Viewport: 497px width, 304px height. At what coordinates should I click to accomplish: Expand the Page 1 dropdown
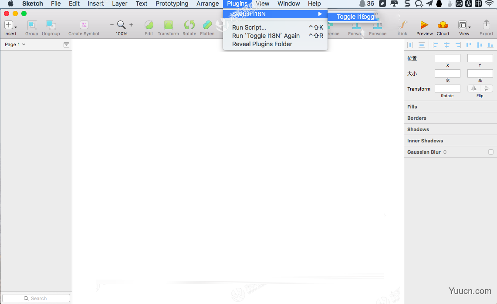pos(15,44)
